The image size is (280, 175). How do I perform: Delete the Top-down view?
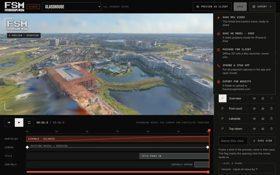click(271, 129)
